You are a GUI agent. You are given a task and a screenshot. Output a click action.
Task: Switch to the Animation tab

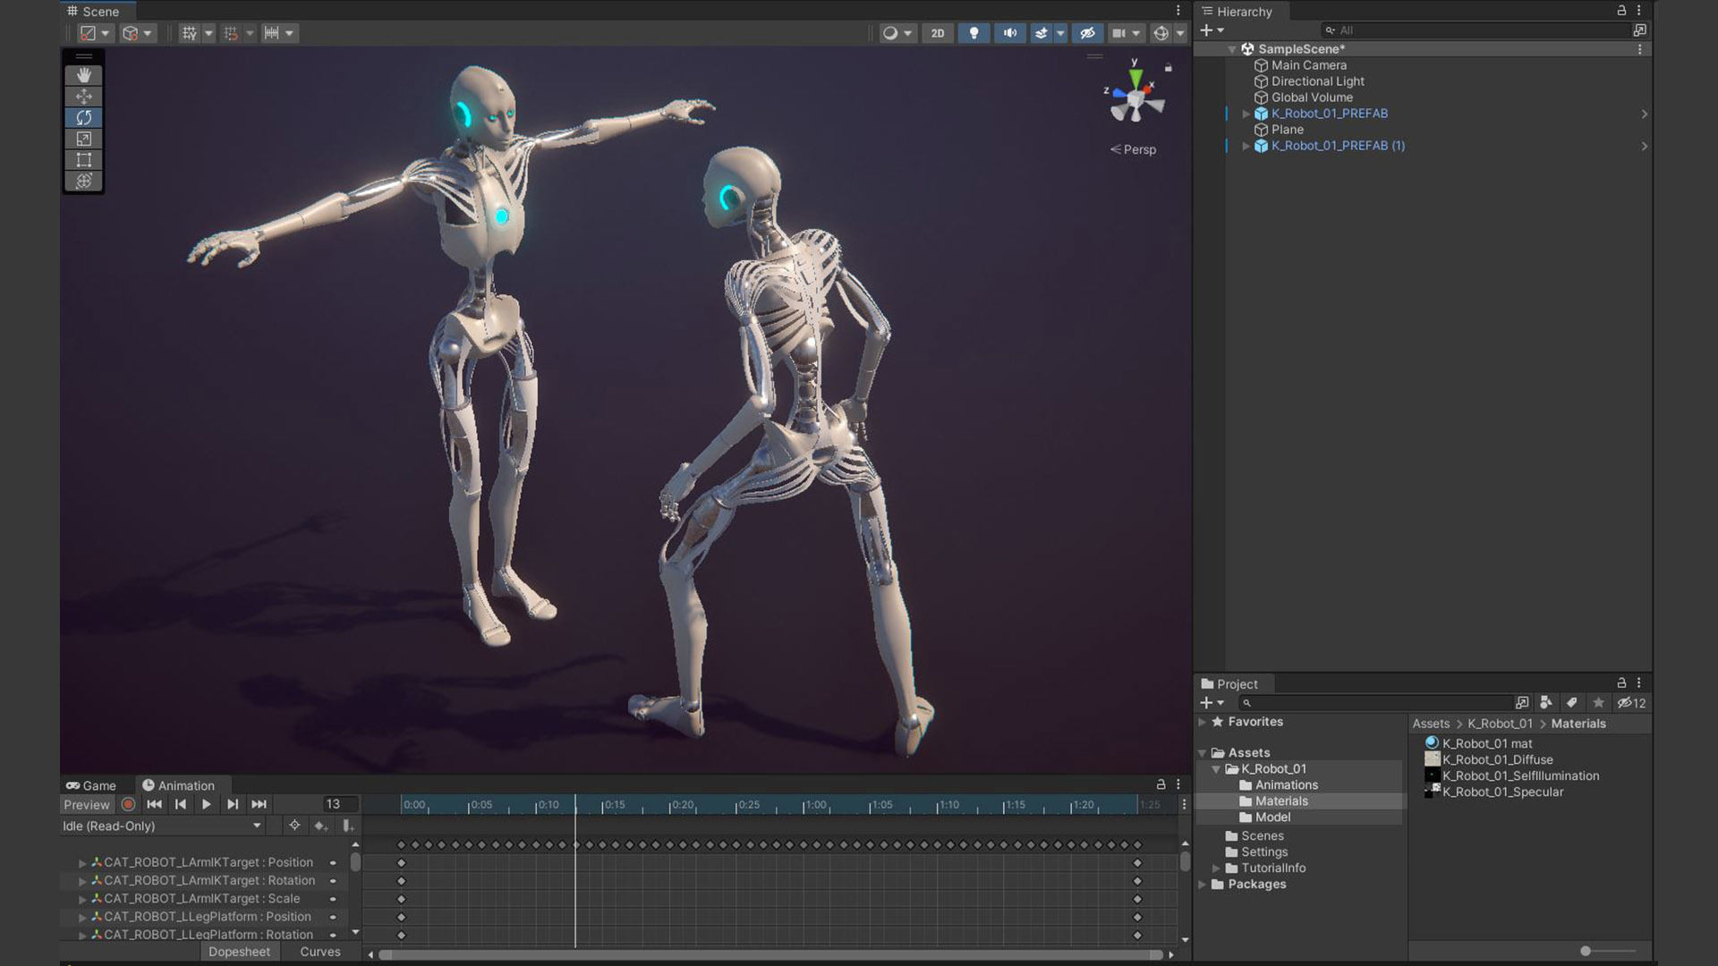point(178,785)
